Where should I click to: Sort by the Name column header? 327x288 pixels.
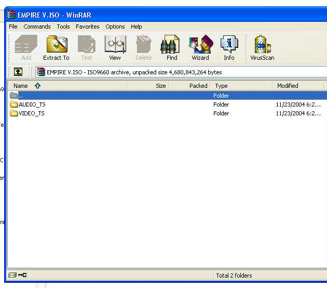pos(67,86)
